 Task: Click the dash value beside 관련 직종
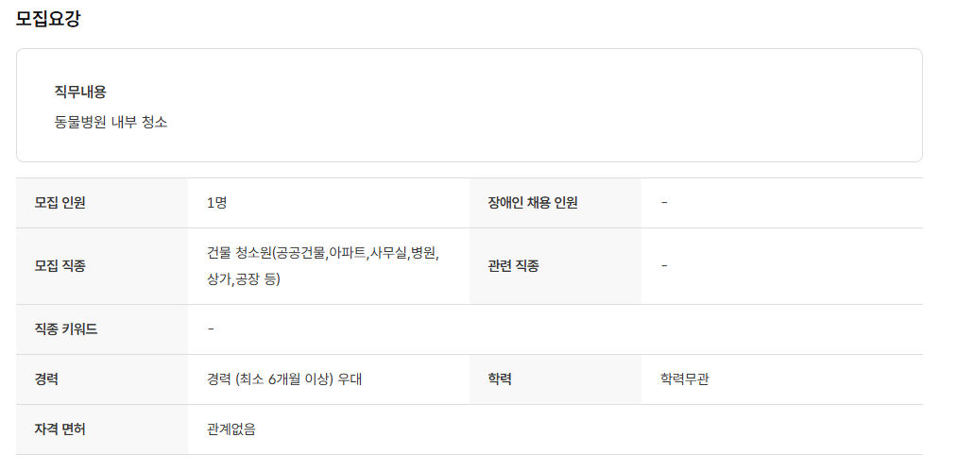pos(665,266)
